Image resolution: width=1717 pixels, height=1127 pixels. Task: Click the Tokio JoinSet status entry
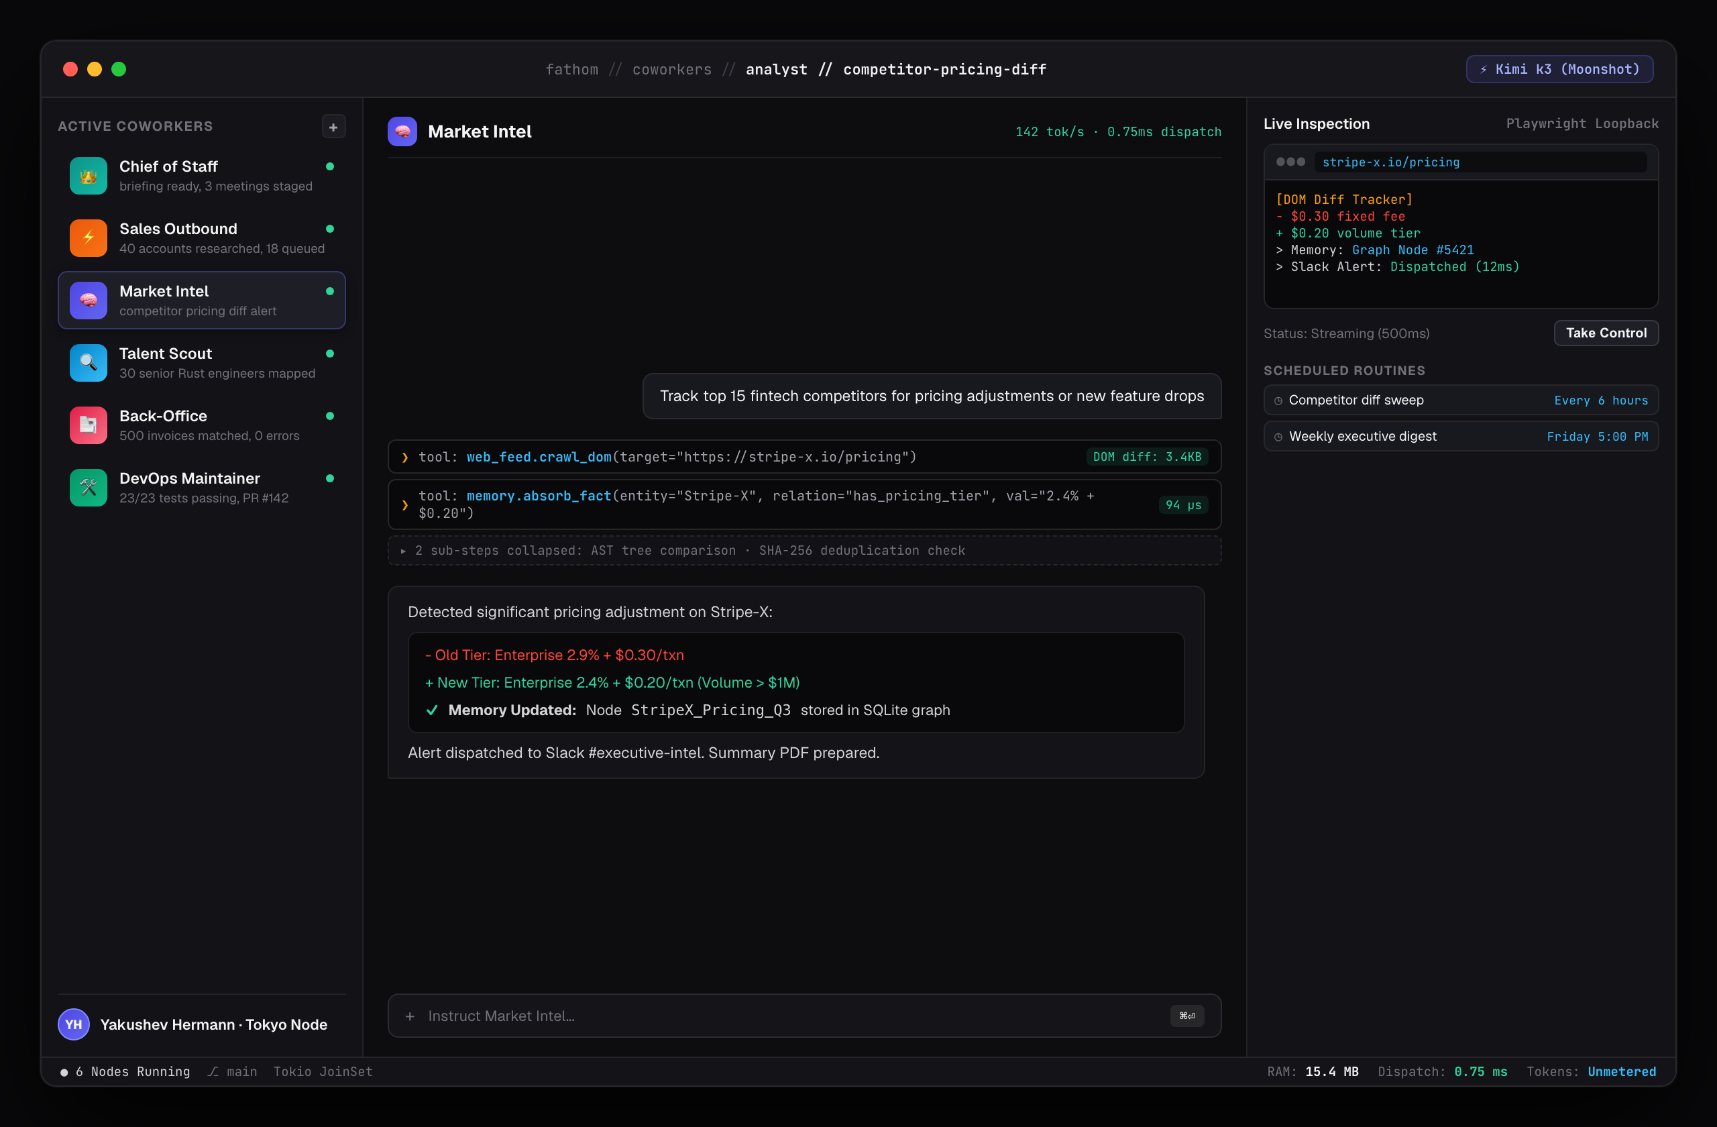point(323,1071)
